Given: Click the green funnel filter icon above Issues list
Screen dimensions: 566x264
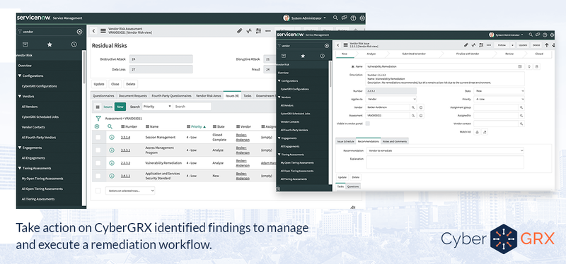Looking at the screenshot, I should point(98,118).
